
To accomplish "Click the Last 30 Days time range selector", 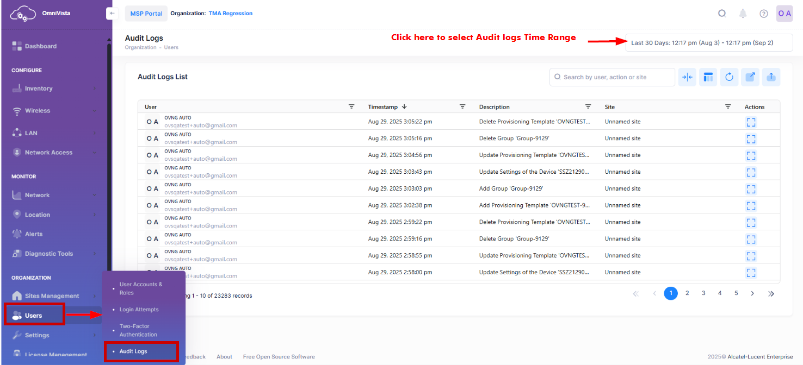I will click(x=708, y=42).
